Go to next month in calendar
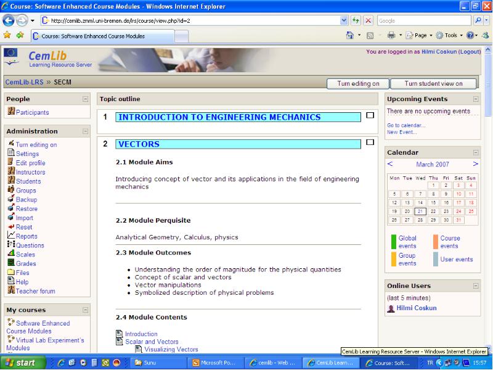 pyautogui.click(x=475, y=164)
